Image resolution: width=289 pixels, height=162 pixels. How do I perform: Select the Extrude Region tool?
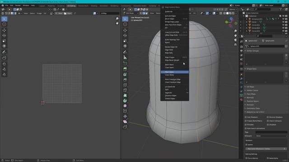point(125,69)
